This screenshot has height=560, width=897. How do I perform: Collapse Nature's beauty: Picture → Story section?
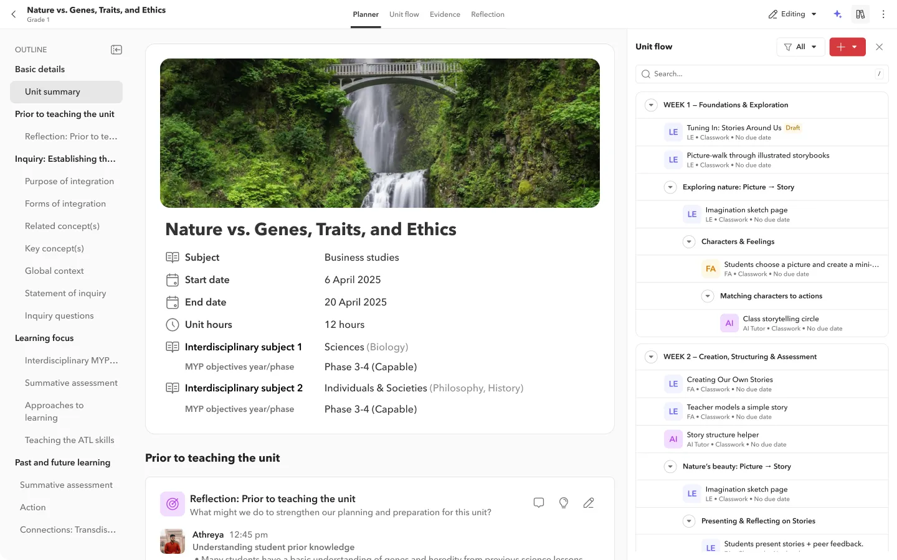tap(670, 467)
